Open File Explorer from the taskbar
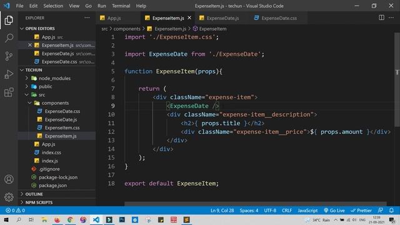The image size is (400, 225). (44, 219)
